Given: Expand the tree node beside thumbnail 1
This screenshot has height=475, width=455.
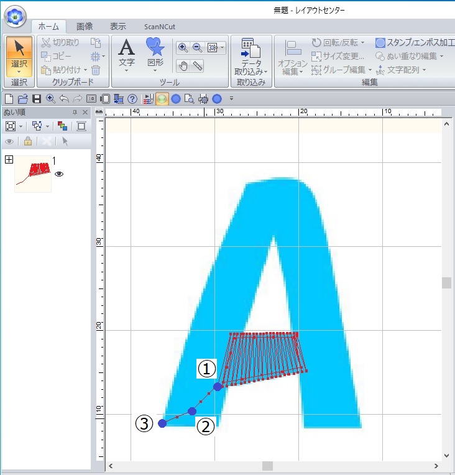Looking at the screenshot, I should (9, 159).
